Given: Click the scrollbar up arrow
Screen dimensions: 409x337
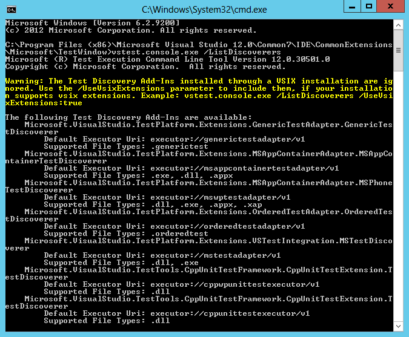Looking at the screenshot, I should pos(398,25).
